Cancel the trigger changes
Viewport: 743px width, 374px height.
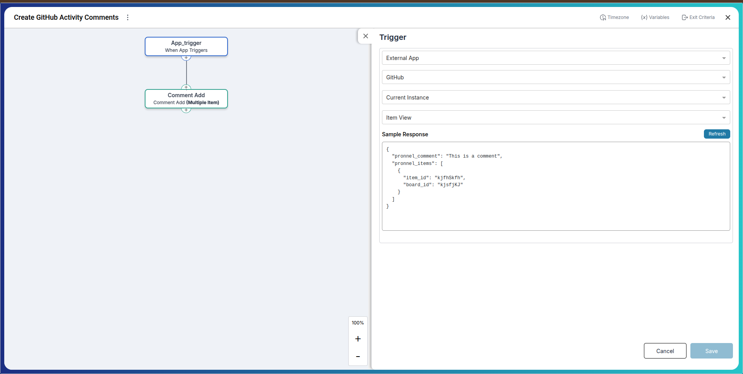(x=665, y=351)
